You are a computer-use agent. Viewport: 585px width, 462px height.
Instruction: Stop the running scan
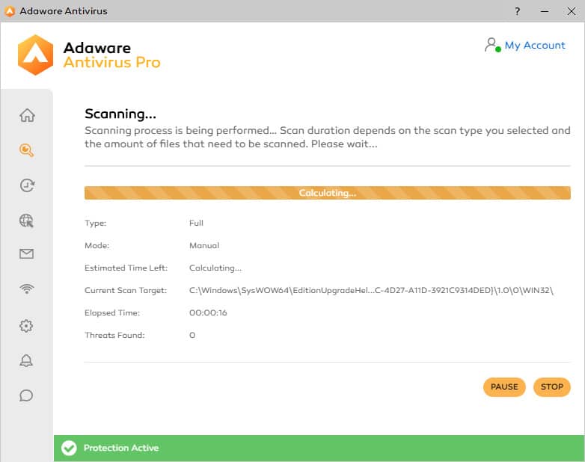pyautogui.click(x=552, y=386)
